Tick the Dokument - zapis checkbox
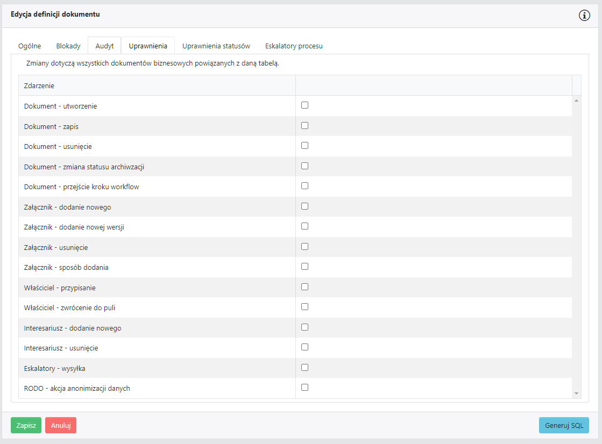The width and height of the screenshot is (602, 444). (x=304, y=126)
